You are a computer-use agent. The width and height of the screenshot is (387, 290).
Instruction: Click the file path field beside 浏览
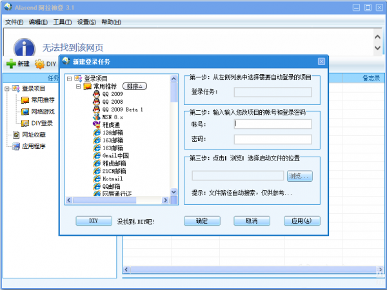[x=238, y=176]
